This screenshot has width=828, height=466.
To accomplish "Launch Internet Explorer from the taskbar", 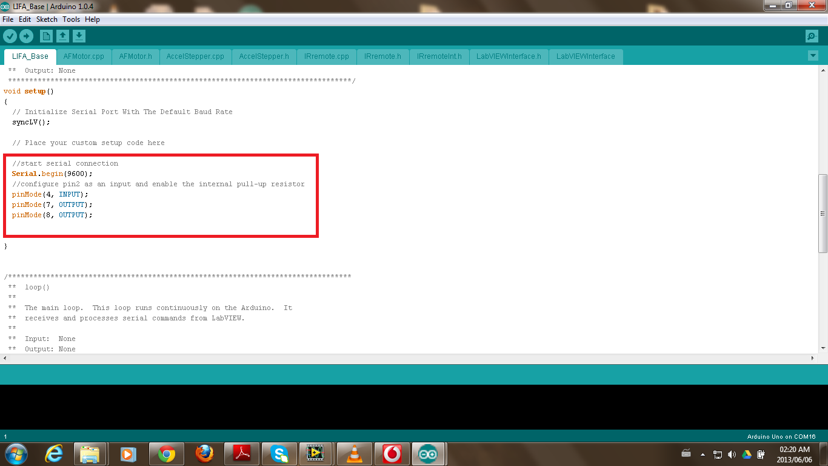I will 55,453.
